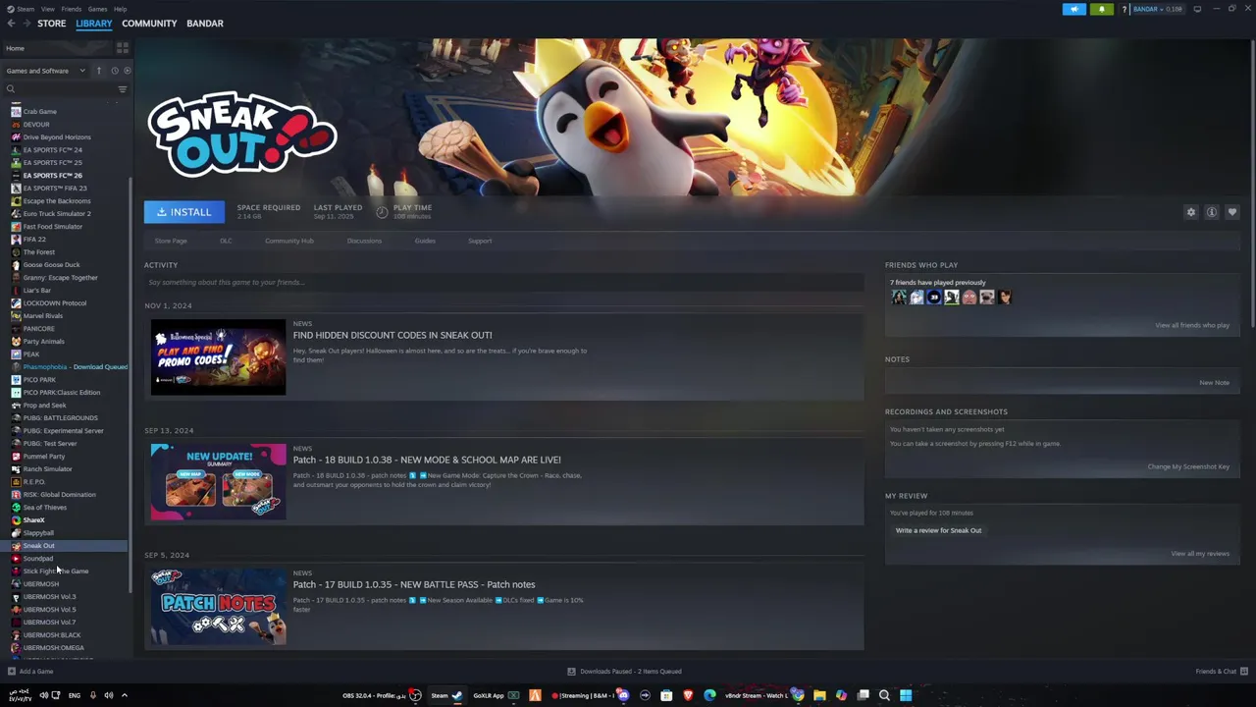This screenshot has height=707, width=1256.
Task: Click the library list scrollbar
Action: (x=131, y=383)
